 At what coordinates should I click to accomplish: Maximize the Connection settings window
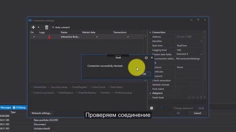click(x=198, y=20)
